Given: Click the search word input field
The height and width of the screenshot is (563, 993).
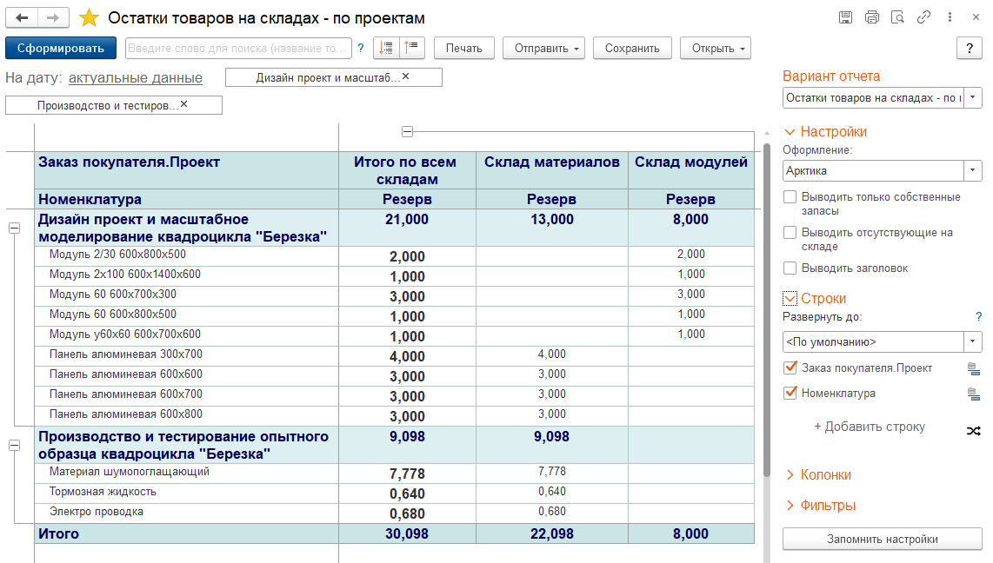Looking at the screenshot, I should 238,49.
